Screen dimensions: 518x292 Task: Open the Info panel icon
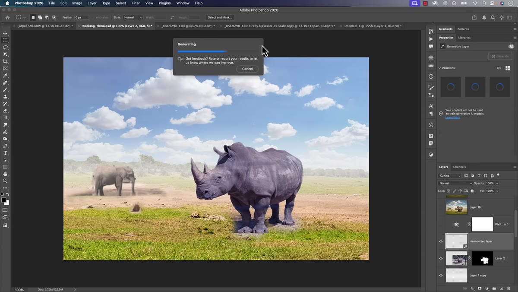(431, 76)
